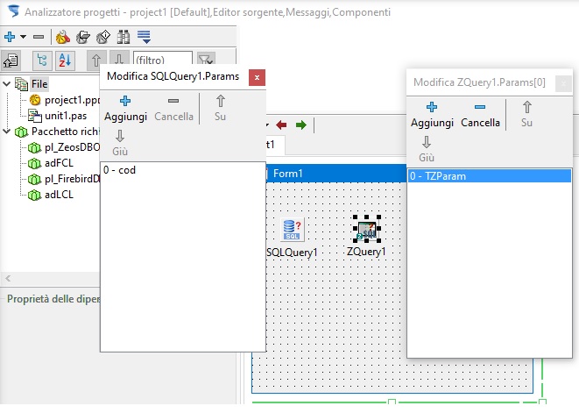Click Giù down arrow in ZQuery1.Params editor
Image resolution: width=579 pixels, height=420 pixels.
tap(427, 149)
